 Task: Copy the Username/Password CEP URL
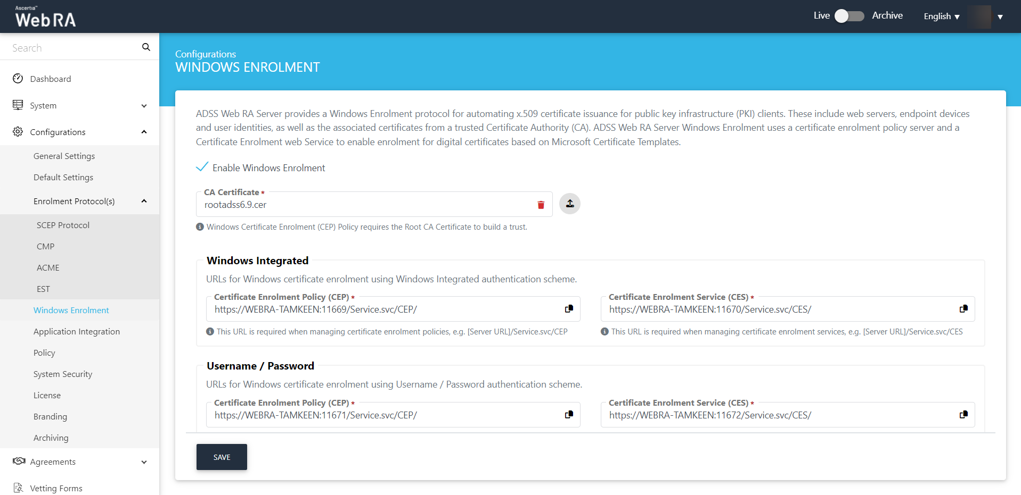tap(569, 415)
